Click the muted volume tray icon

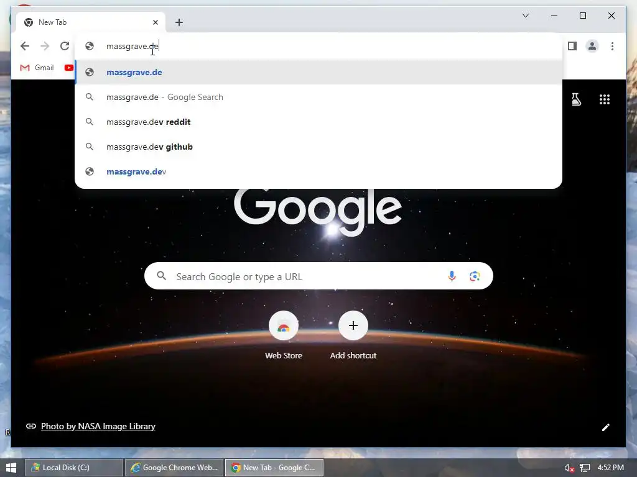569,468
